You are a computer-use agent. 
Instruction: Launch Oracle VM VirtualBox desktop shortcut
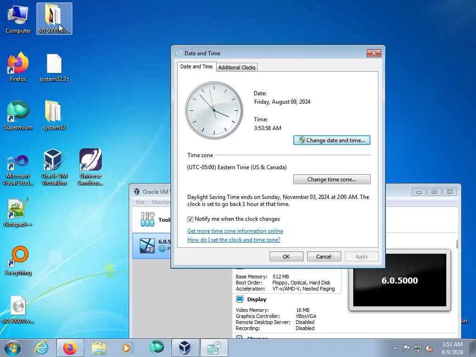point(54,167)
